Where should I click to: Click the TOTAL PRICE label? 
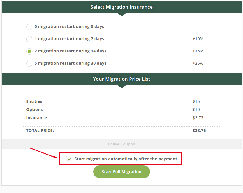pyautogui.click(x=40, y=131)
